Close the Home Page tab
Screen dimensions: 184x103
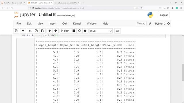pyautogui.click(x=25, y=3)
